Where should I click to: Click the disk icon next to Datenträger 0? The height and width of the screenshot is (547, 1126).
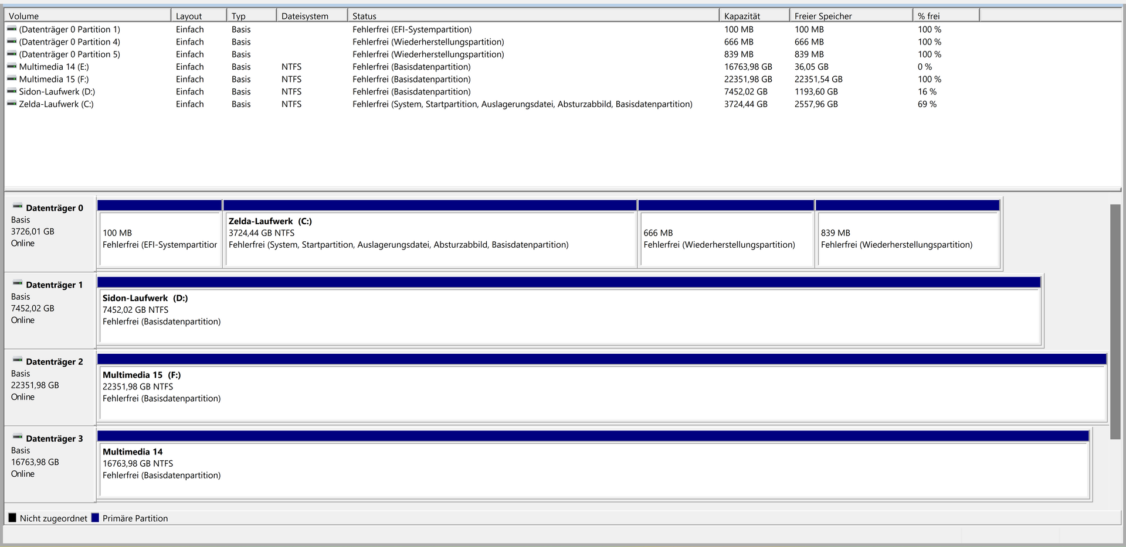pyautogui.click(x=18, y=206)
